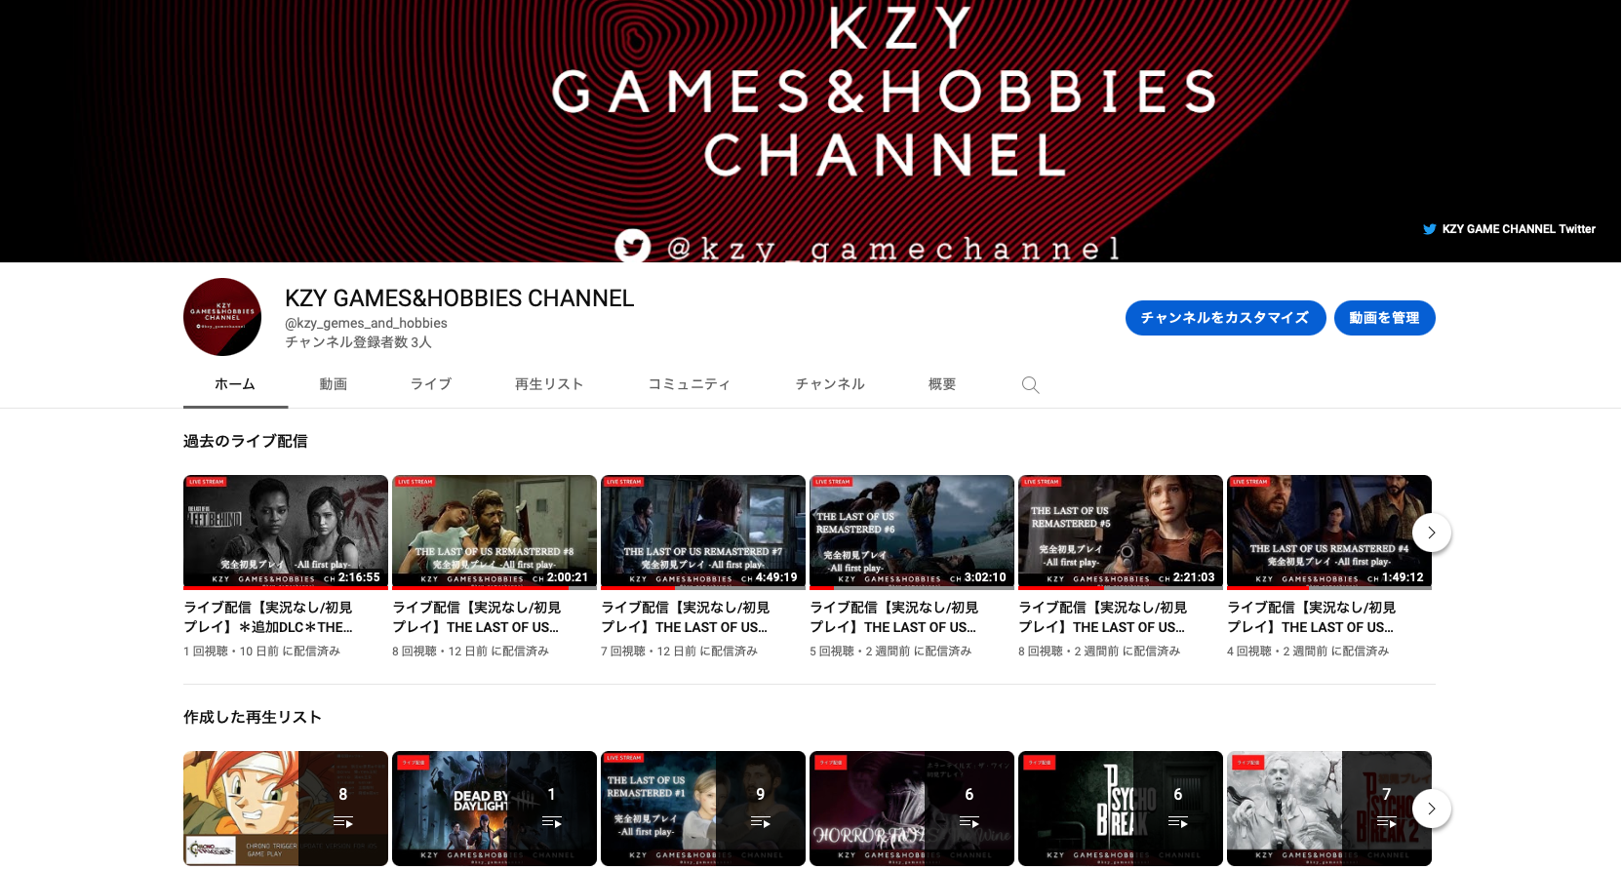This screenshot has width=1622, height=870.
Task: Expand created playlists row with next arrow
Action: click(x=1431, y=809)
